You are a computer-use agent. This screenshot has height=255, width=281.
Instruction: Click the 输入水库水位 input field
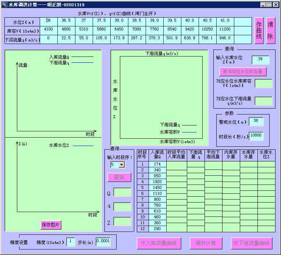(260, 60)
